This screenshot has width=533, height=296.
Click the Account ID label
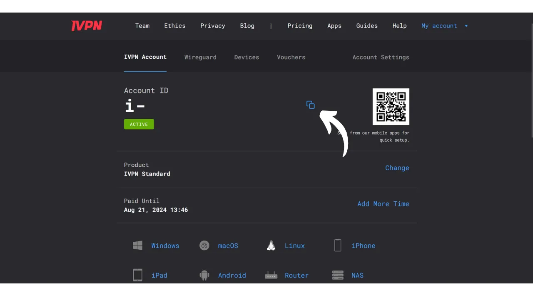point(146,90)
